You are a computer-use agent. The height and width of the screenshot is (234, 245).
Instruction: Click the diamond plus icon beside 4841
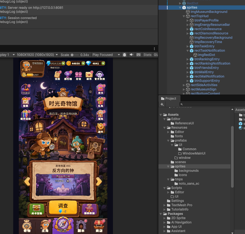(x=103, y=63)
